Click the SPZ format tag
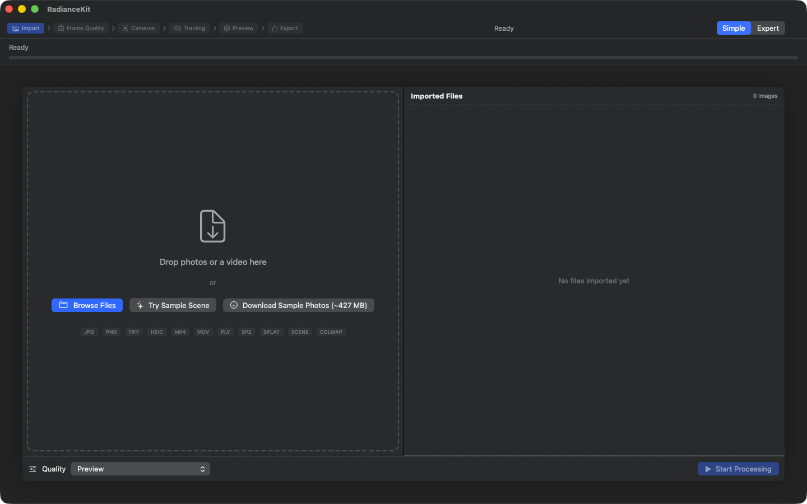Image resolution: width=807 pixels, height=504 pixels. pyautogui.click(x=247, y=332)
